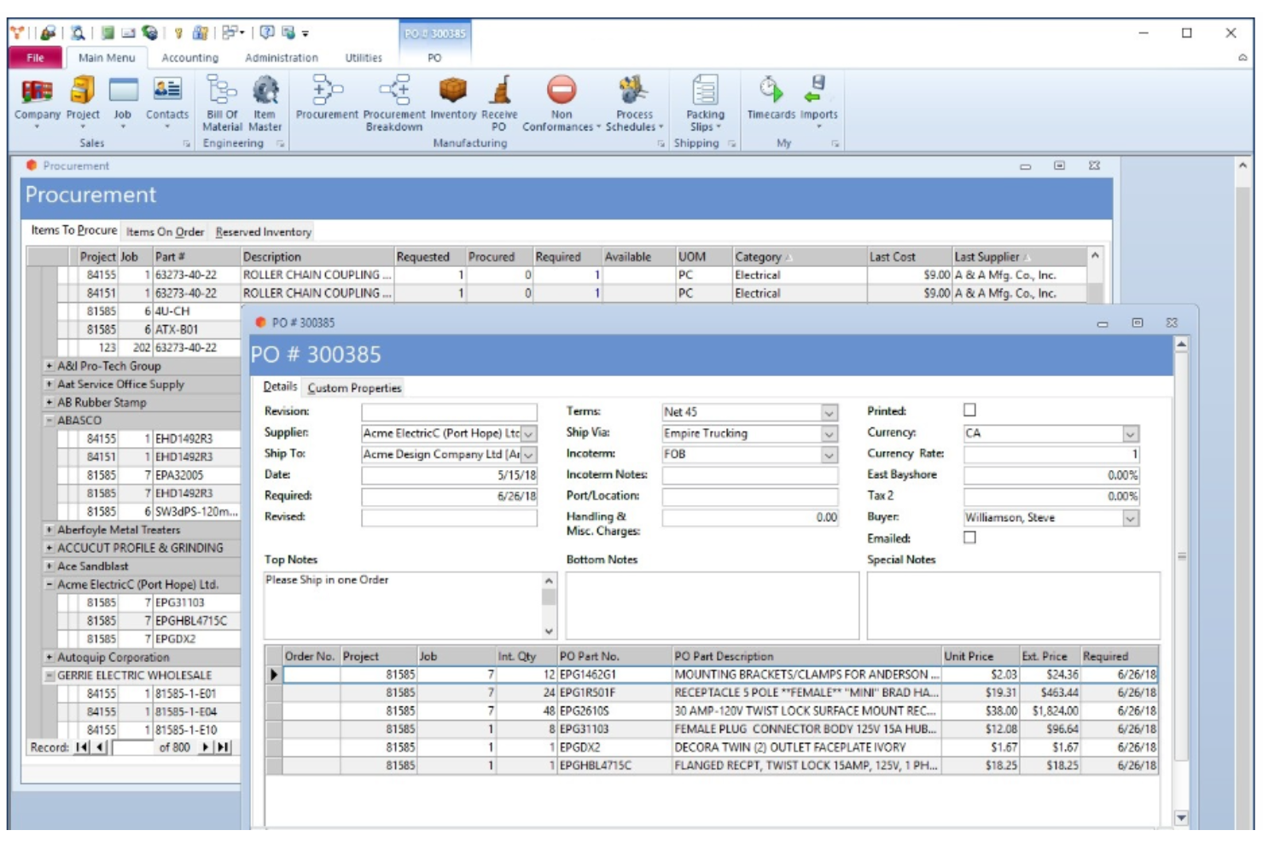Enable the Printed checkbox
This screenshot has height=842, width=1263.
(x=969, y=408)
